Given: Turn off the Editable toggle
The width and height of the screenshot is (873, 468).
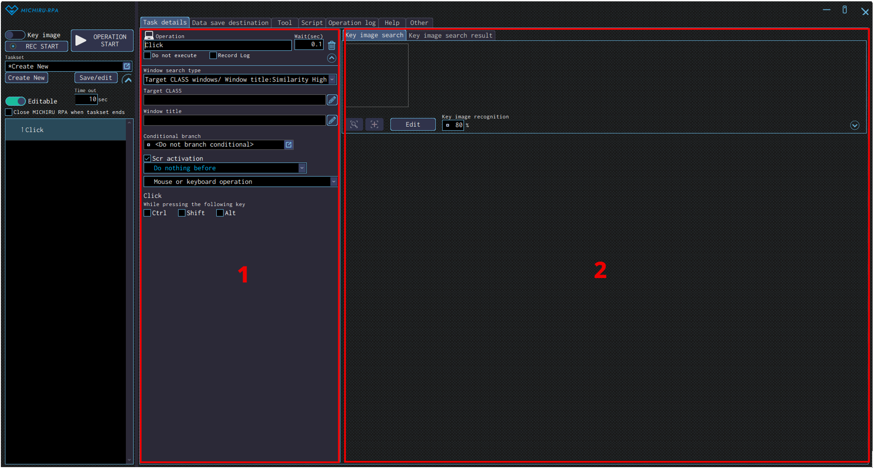Looking at the screenshot, I should 16,101.
